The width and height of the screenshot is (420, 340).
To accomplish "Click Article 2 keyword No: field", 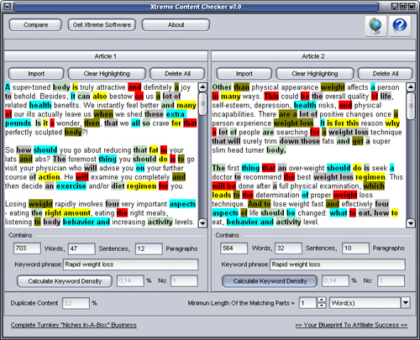I will [x=391, y=281].
